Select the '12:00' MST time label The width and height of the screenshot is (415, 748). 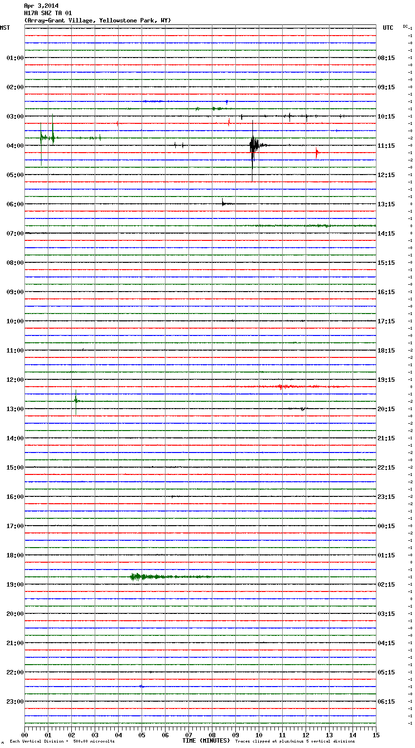click(x=15, y=380)
